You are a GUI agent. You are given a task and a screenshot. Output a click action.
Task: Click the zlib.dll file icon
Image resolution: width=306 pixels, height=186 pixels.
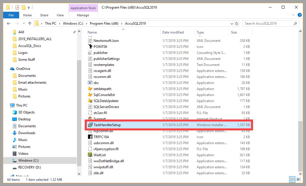click(90, 173)
